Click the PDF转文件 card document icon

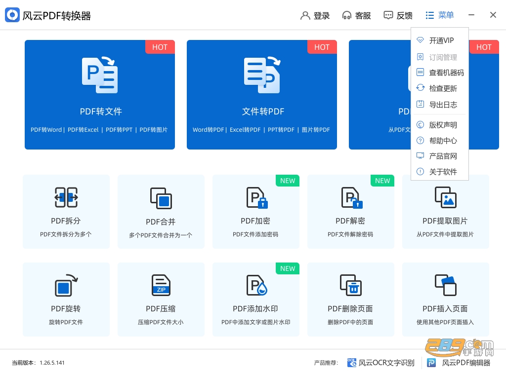100,75
